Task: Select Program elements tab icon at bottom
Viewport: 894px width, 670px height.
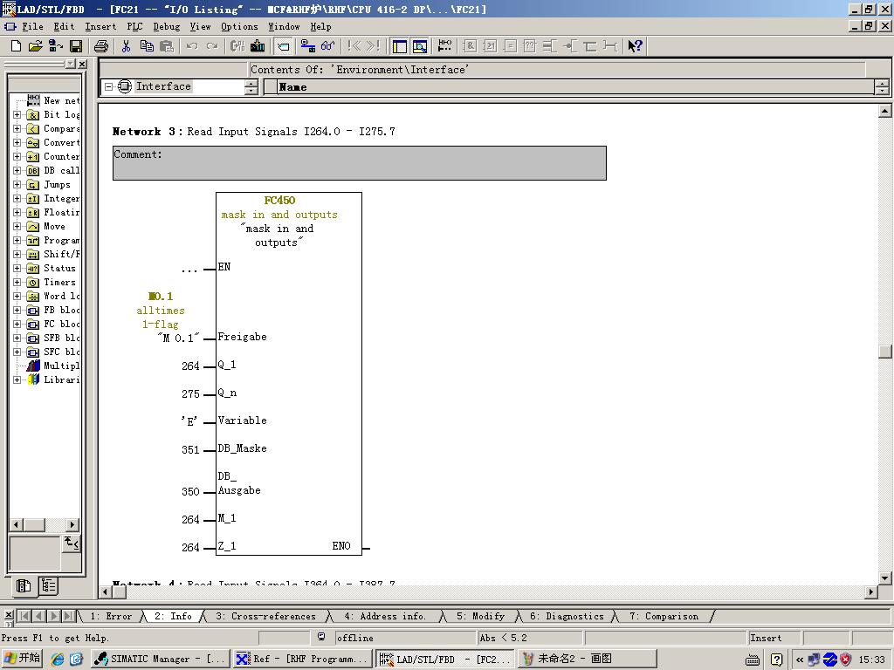Action: [24, 586]
